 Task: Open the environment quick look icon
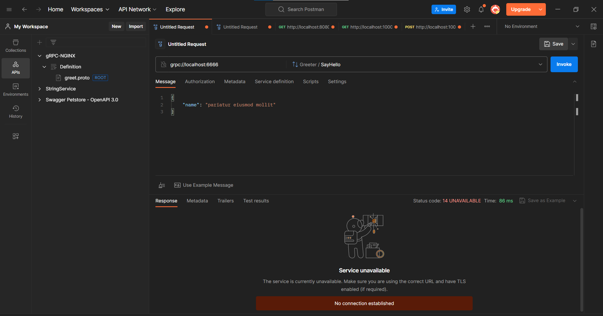tap(594, 26)
